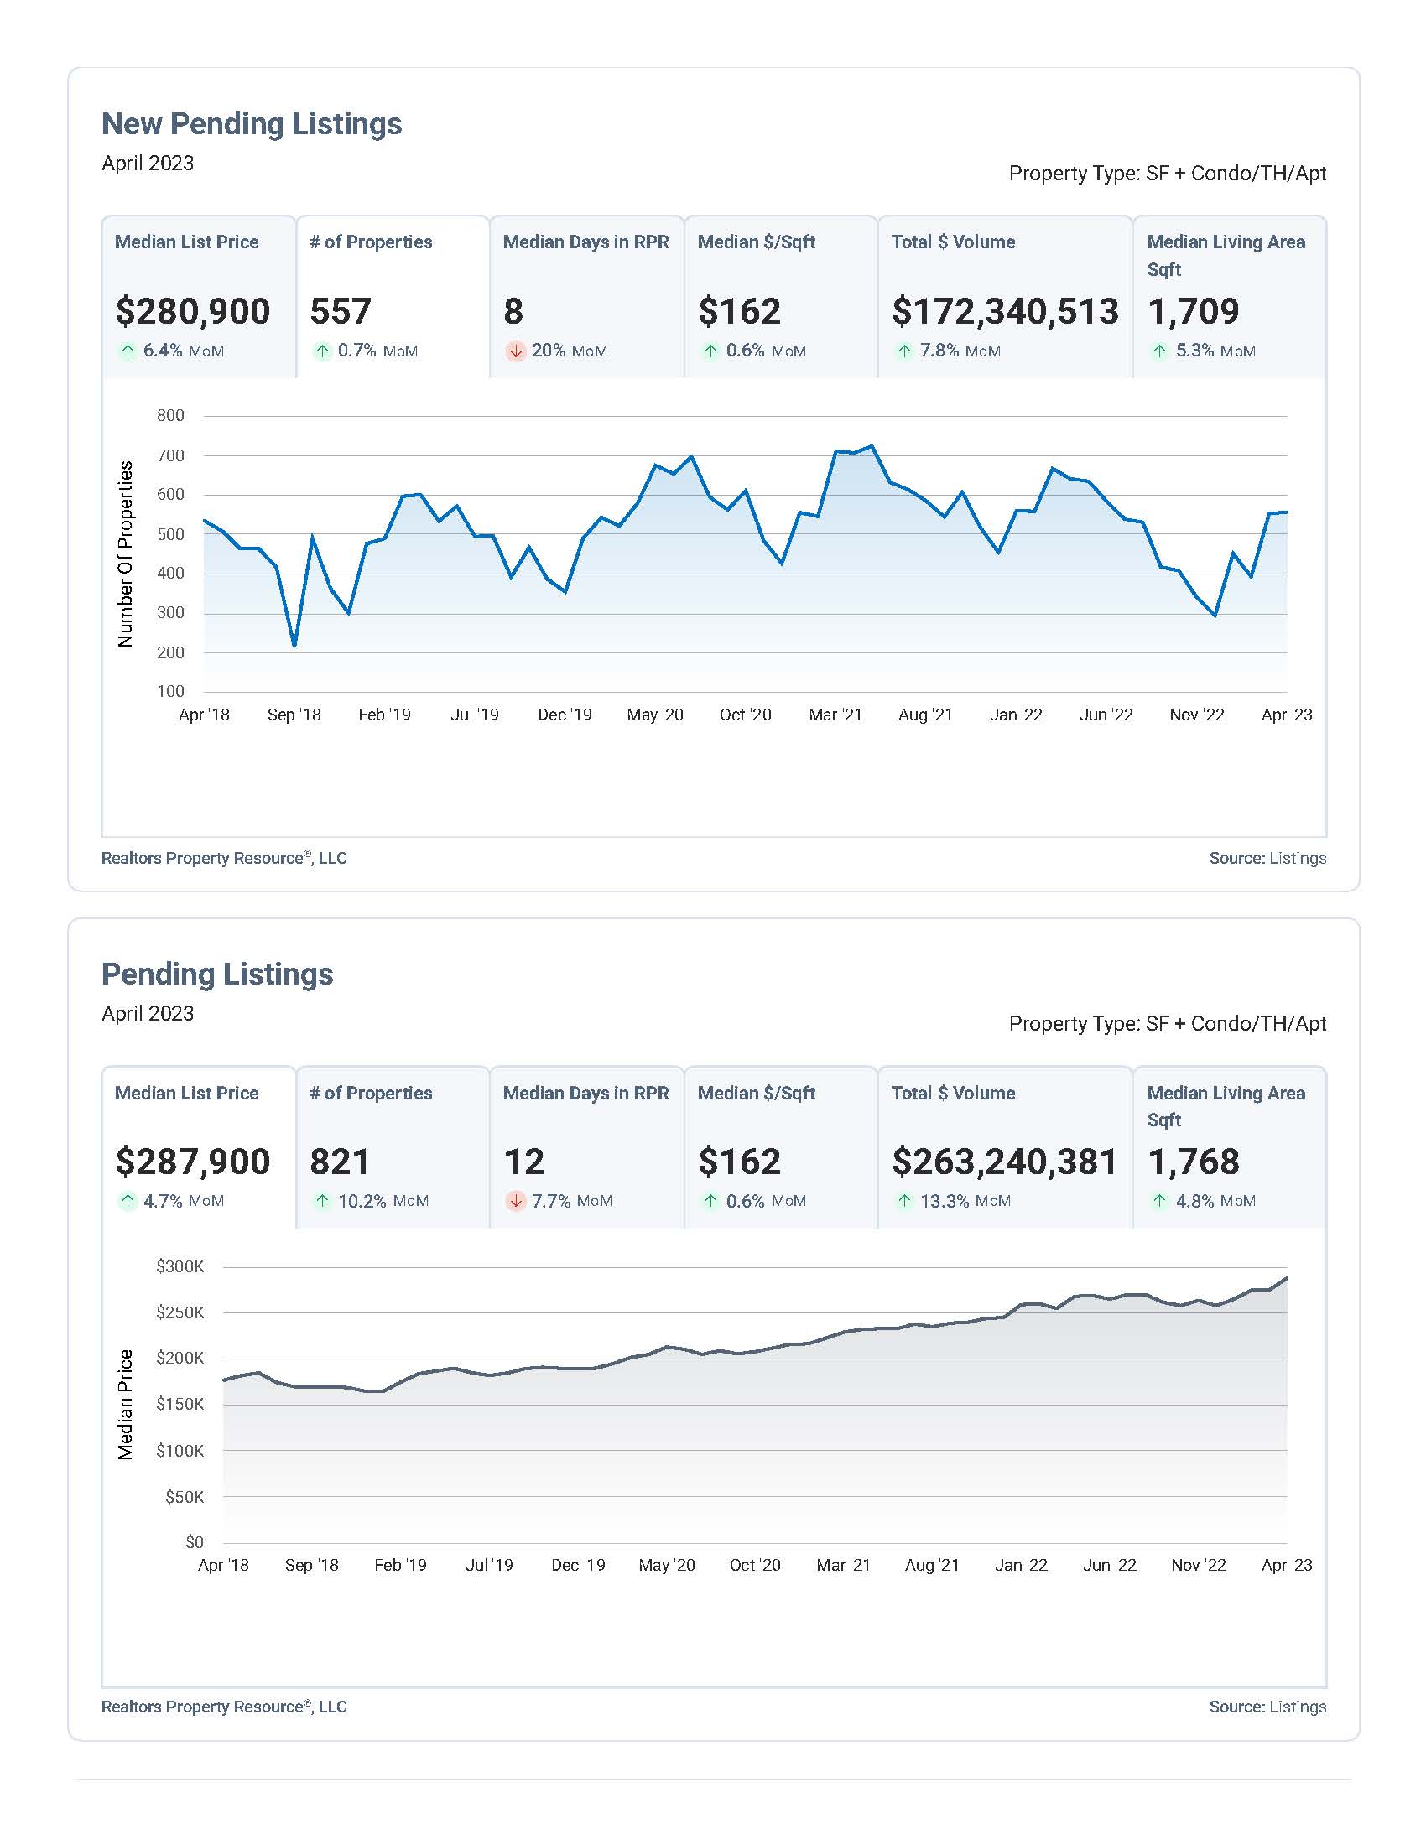Click green up arrow beside 13.3% MoM

(904, 1200)
